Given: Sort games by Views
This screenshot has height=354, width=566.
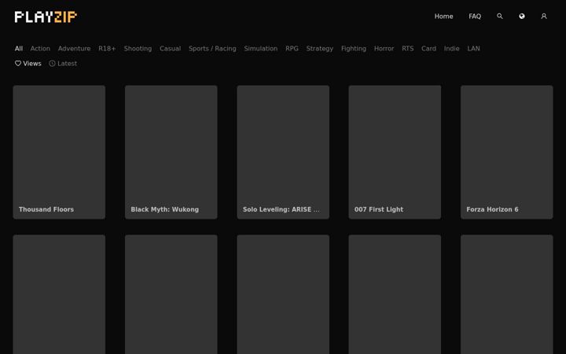Looking at the screenshot, I should (28, 64).
